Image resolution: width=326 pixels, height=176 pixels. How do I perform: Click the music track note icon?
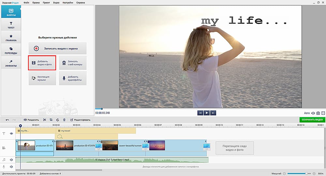[x=4, y=160]
